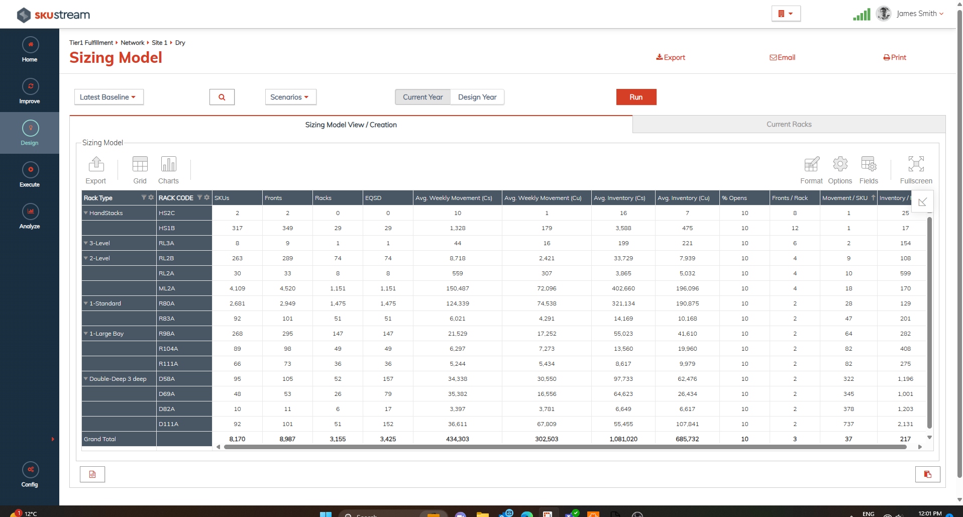The height and width of the screenshot is (517, 963).
Task: Click the taskbar weather 12°C widget
Action: click(24, 513)
